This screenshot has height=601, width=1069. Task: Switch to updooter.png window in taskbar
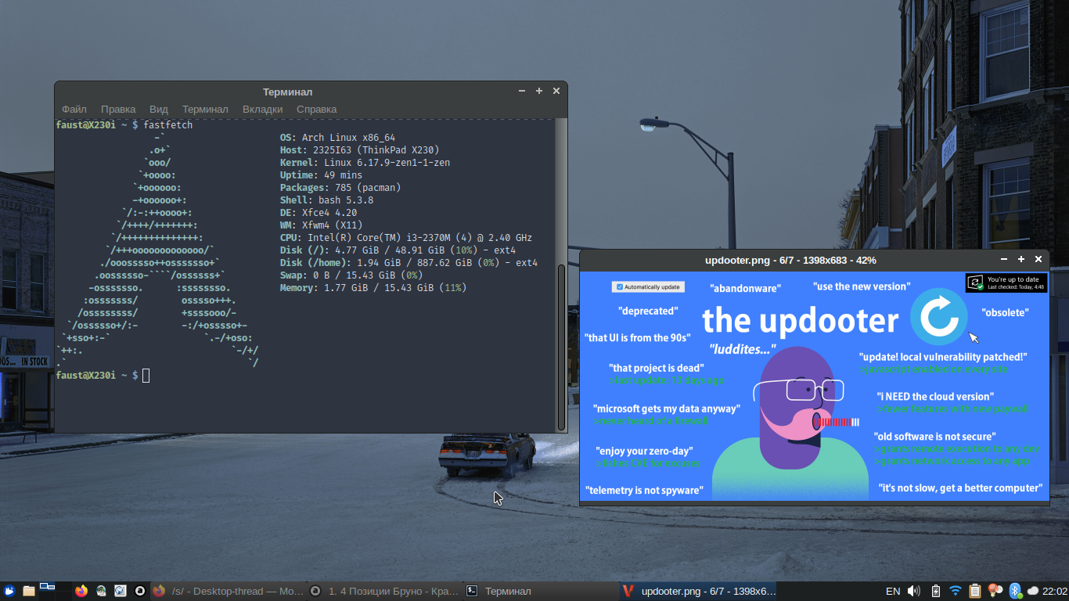[x=698, y=591]
